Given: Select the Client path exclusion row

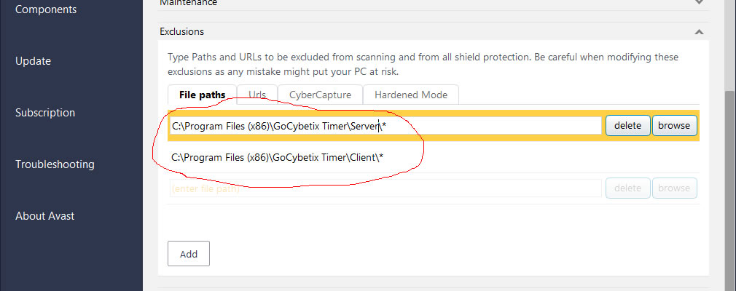Looking at the screenshot, I should tap(278, 157).
